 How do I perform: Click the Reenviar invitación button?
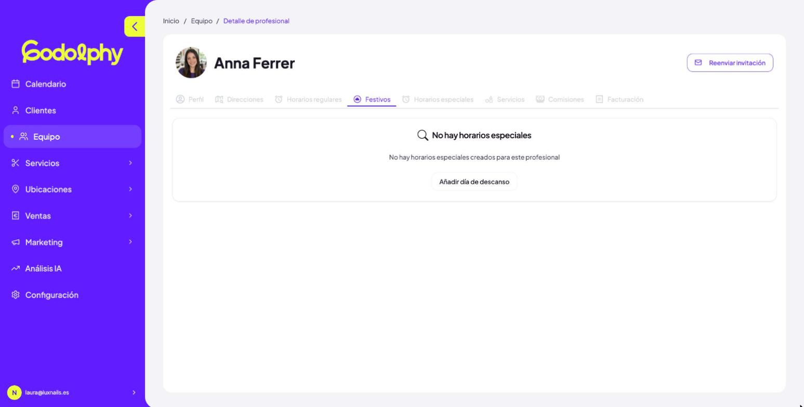tap(730, 63)
